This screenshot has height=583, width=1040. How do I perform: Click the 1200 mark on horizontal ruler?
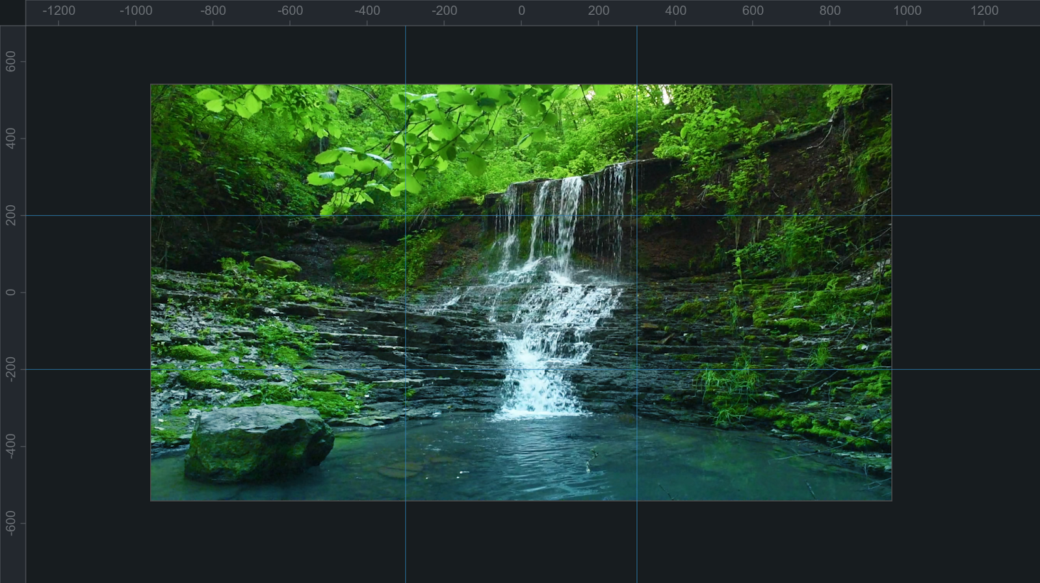point(984,11)
